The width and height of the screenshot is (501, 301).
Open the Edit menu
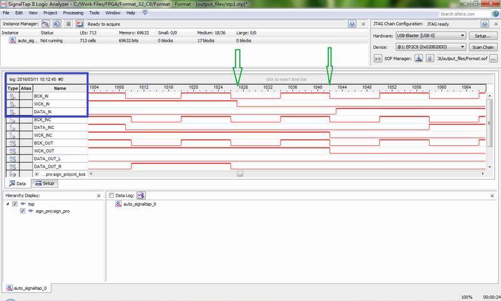[19, 13]
